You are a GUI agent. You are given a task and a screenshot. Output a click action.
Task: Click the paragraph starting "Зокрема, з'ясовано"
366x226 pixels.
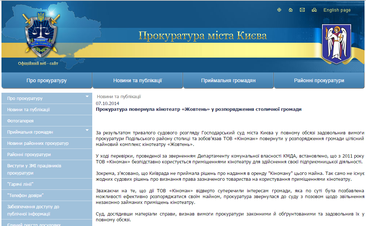point(230,176)
